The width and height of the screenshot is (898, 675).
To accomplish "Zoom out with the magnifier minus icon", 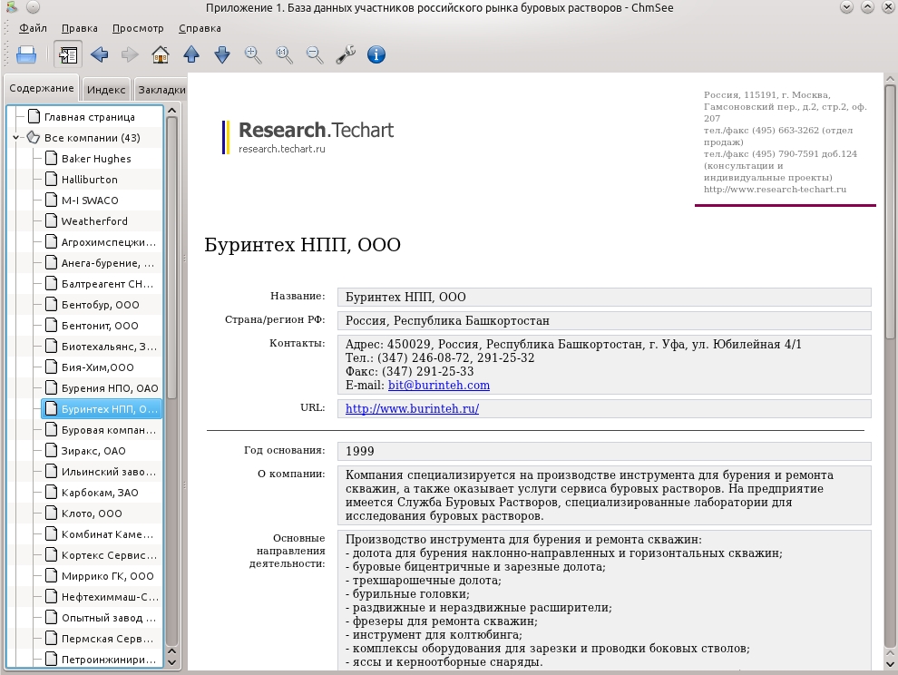I will (315, 55).
